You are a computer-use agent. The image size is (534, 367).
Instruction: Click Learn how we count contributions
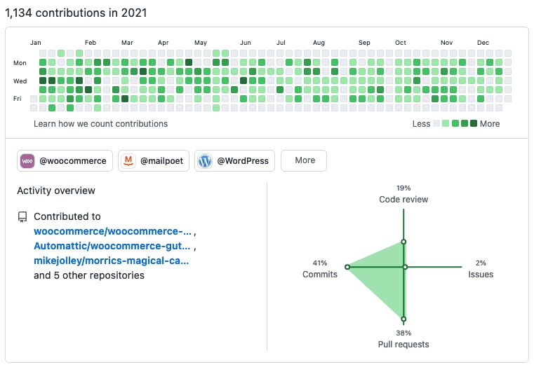tap(100, 124)
